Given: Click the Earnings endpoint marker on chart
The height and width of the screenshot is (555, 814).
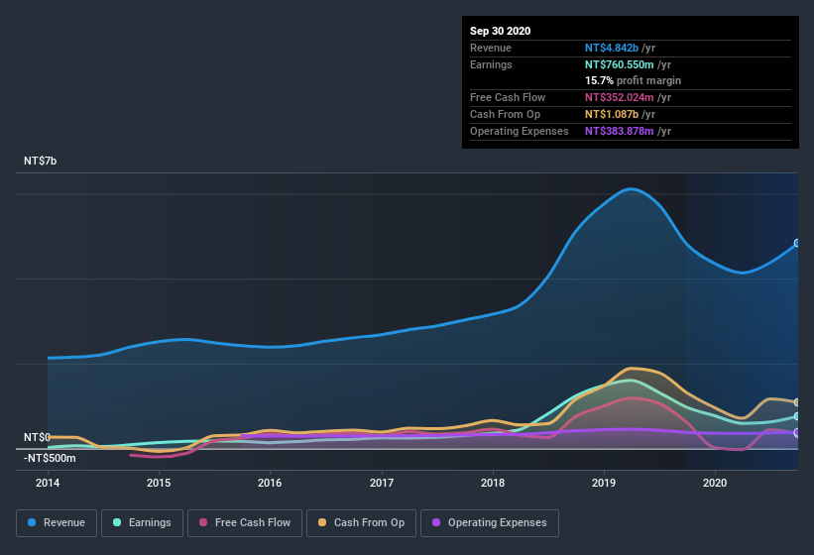Looking at the screenshot, I should point(797,416).
